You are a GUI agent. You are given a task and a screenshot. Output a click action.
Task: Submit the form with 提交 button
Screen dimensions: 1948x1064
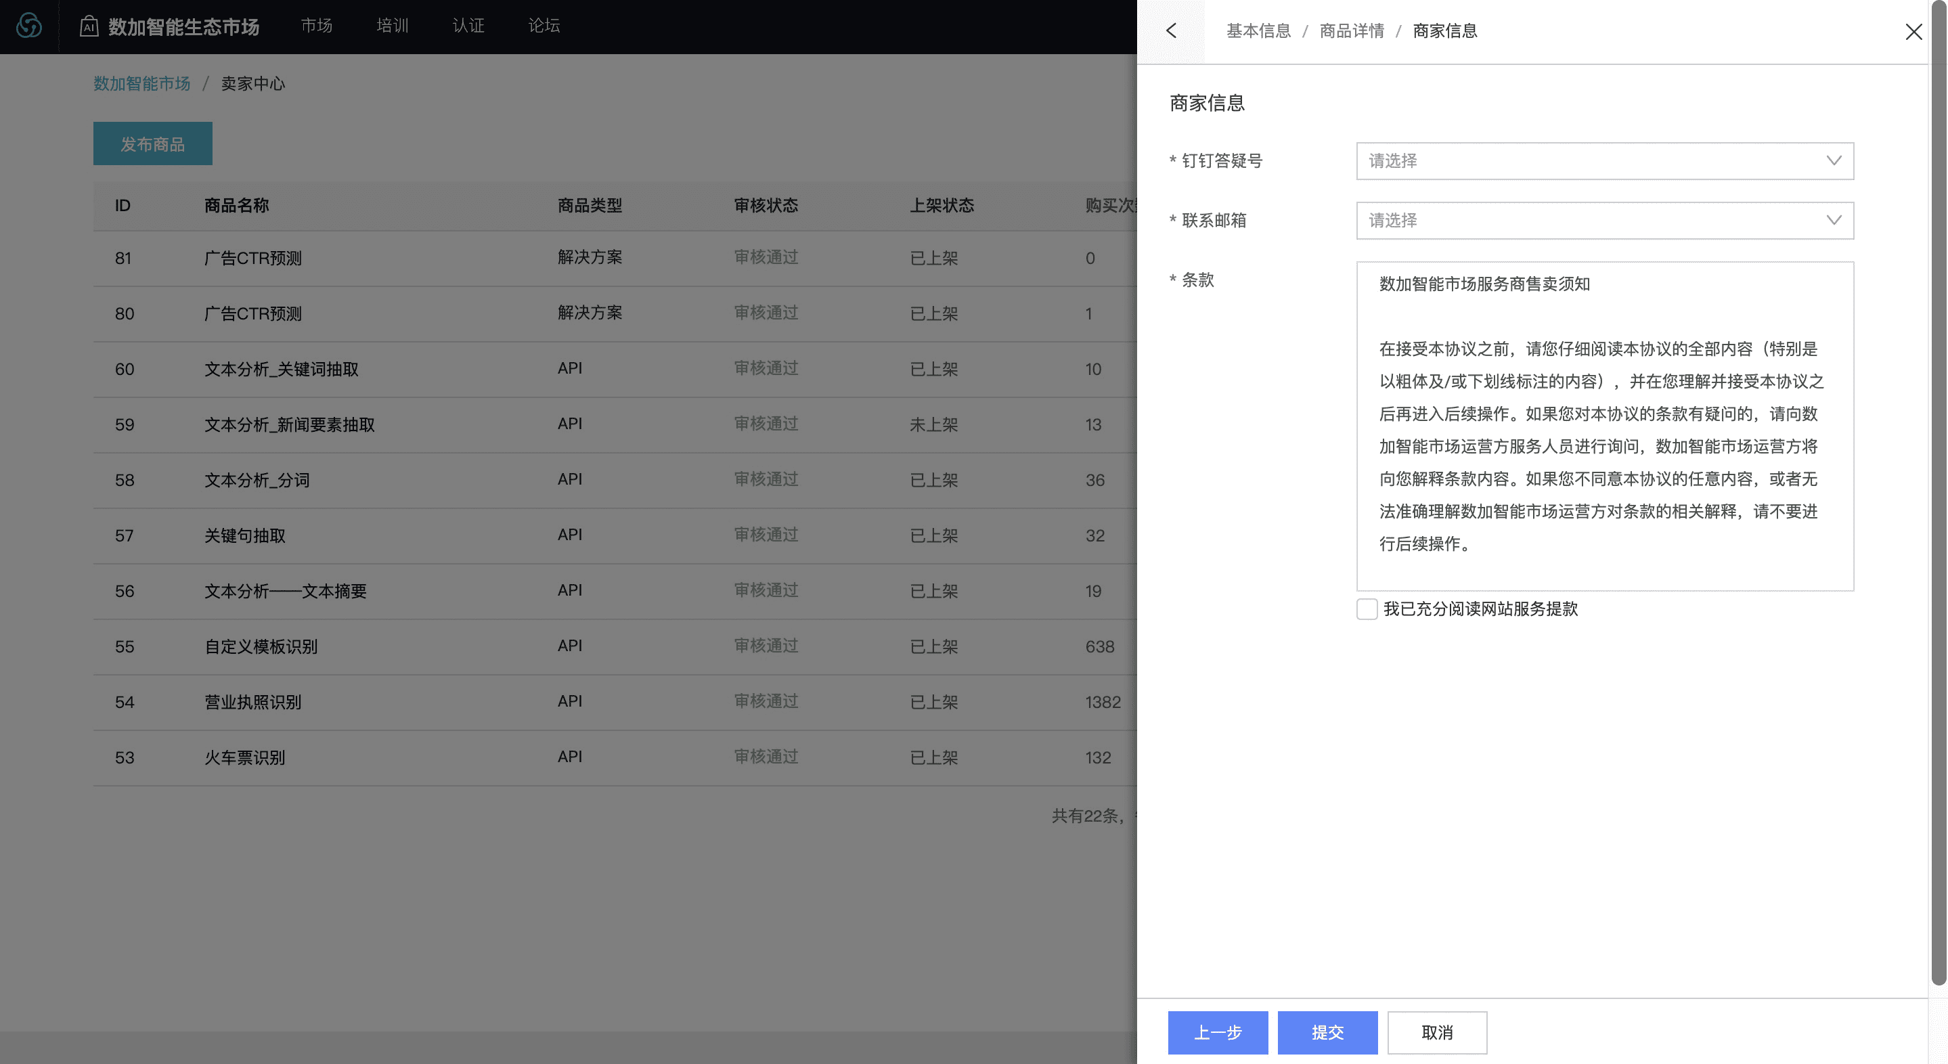1327,1032
